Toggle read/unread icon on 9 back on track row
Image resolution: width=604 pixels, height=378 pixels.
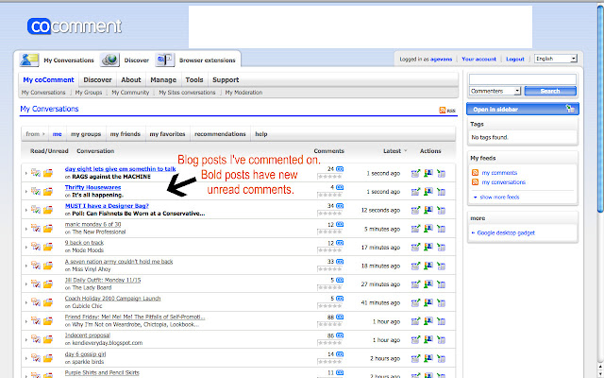tap(36, 247)
